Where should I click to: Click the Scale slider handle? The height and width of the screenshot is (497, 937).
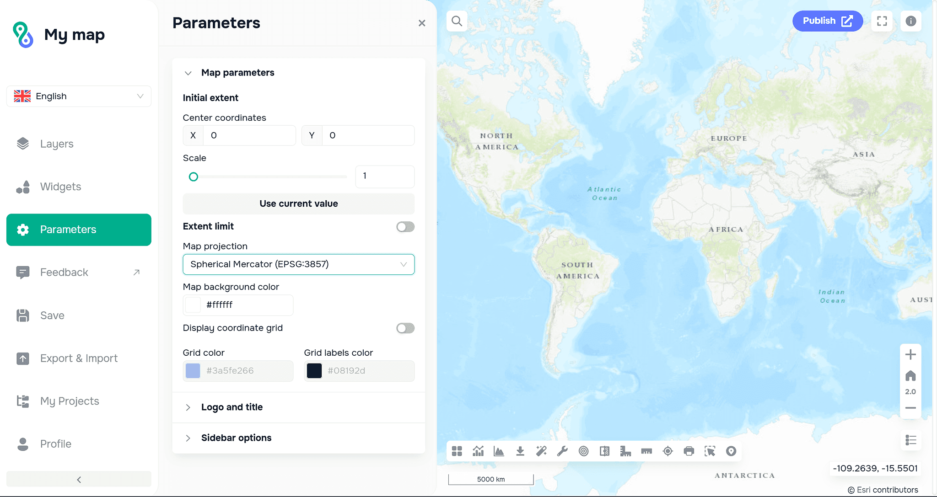point(194,177)
